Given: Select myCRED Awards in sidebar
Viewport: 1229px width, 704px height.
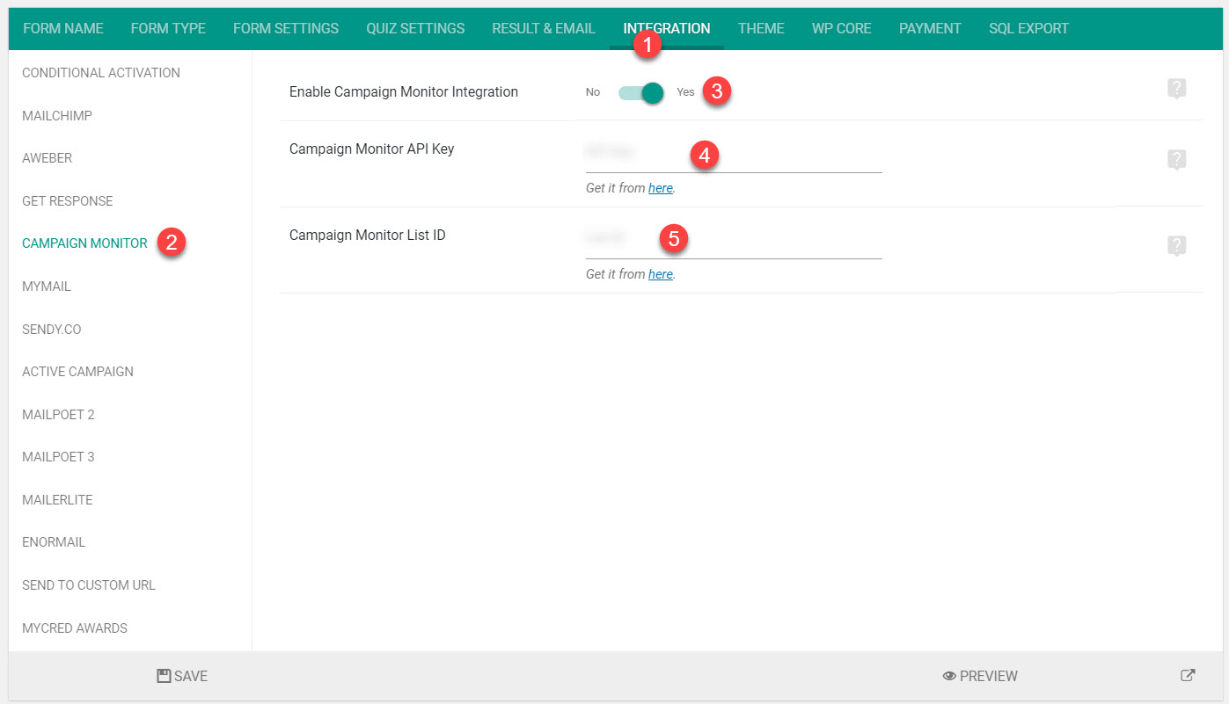Looking at the screenshot, I should (75, 628).
